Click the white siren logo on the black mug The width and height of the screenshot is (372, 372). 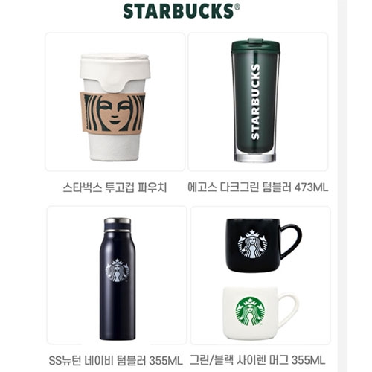[x=252, y=245]
